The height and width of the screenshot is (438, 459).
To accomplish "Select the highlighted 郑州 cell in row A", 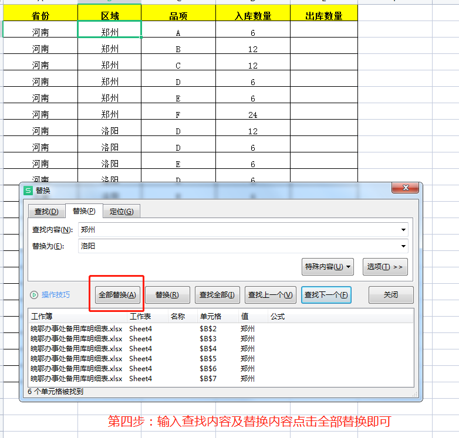I will coord(110,29).
